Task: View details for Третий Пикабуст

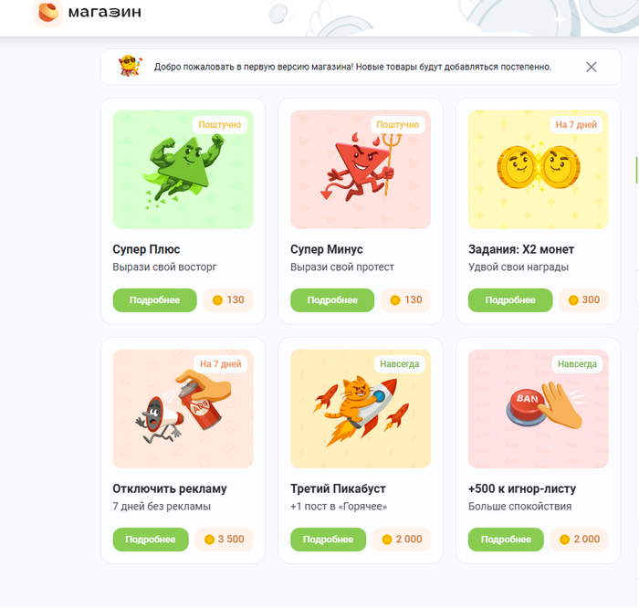Action: pyautogui.click(x=330, y=540)
